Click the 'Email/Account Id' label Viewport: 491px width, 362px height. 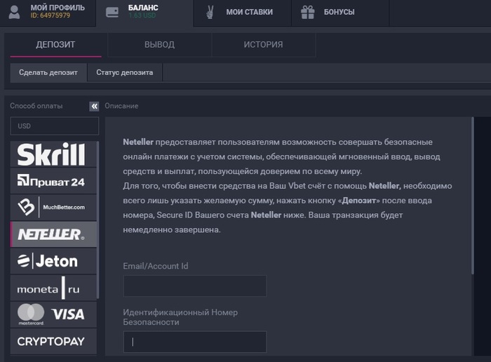click(x=156, y=266)
